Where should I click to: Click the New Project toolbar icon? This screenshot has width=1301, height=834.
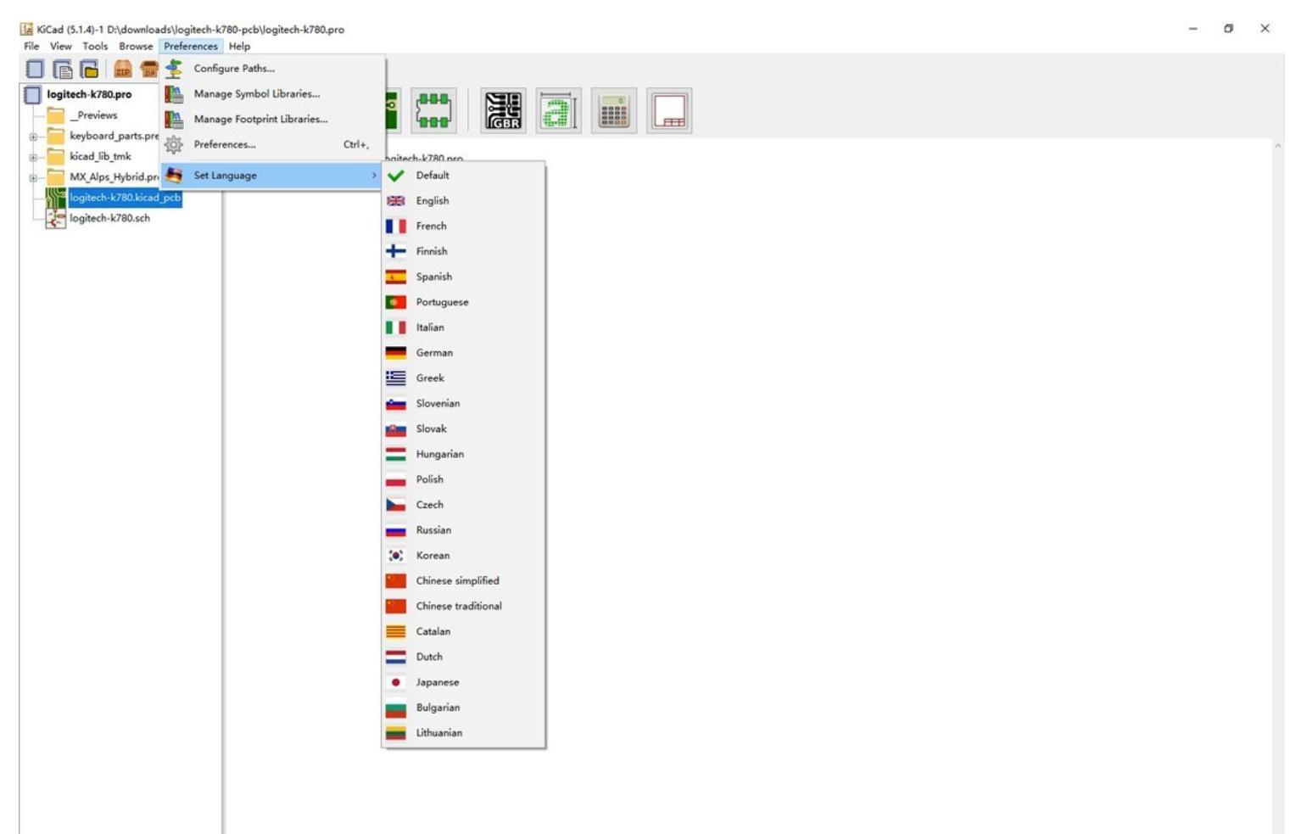35,70
